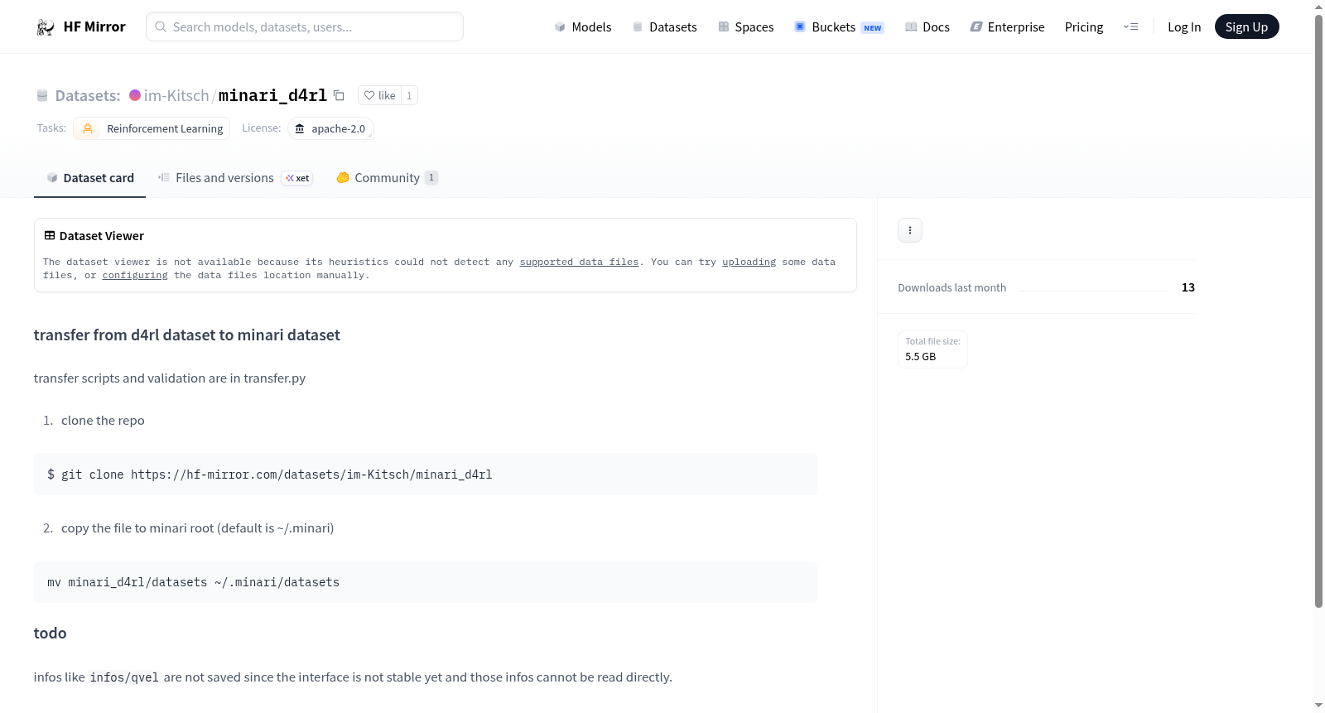Click the HF Mirror logo icon
This screenshot has width=1325, height=713.
pos(46,27)
